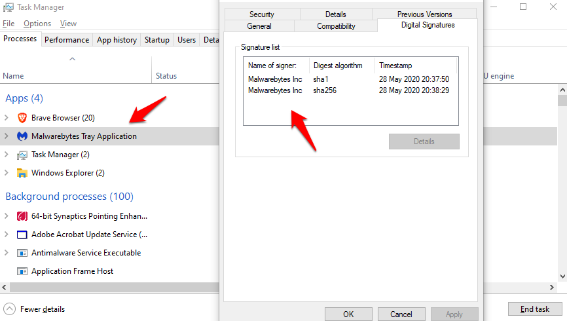Maximize the Task Manager window
The image size is (567, 321).
pyautogui.click(x=523, y=7)
